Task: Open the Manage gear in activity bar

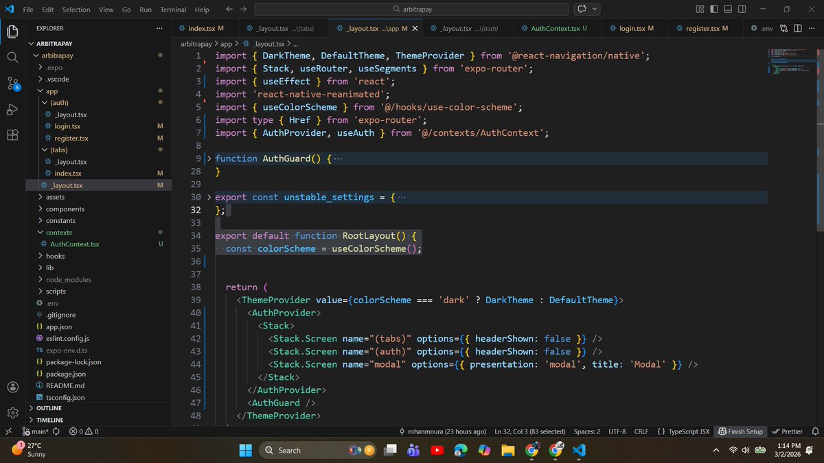Action: (x=12, y=412)
